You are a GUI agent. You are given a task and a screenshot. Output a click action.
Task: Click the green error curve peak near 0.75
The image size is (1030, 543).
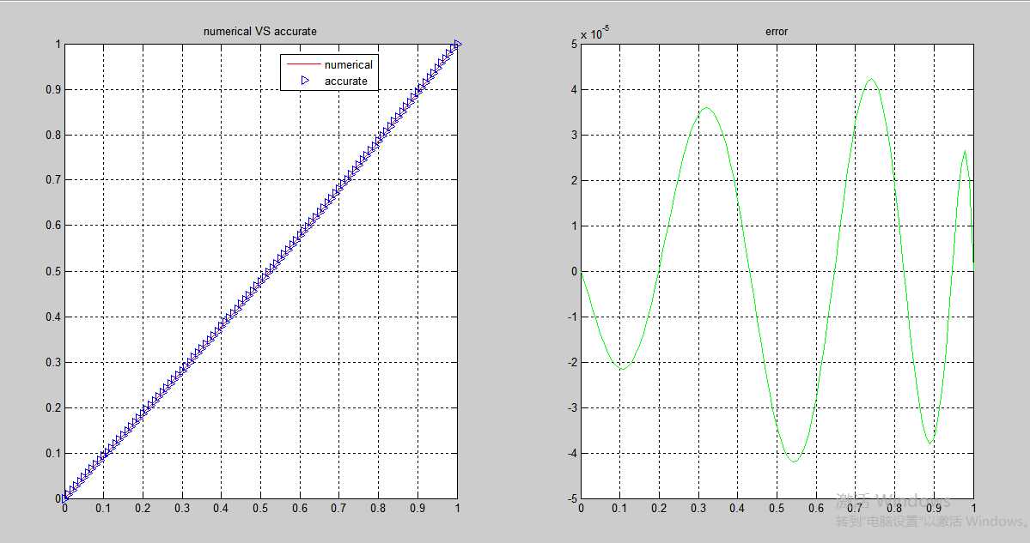(x=871, y=80)
